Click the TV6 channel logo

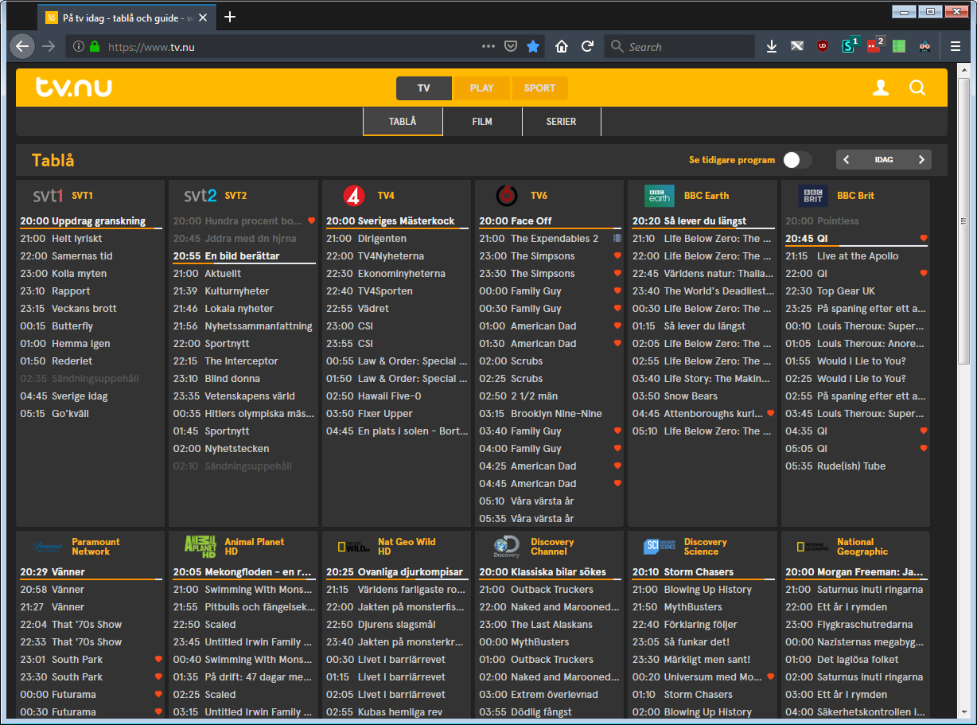(507, 196)
